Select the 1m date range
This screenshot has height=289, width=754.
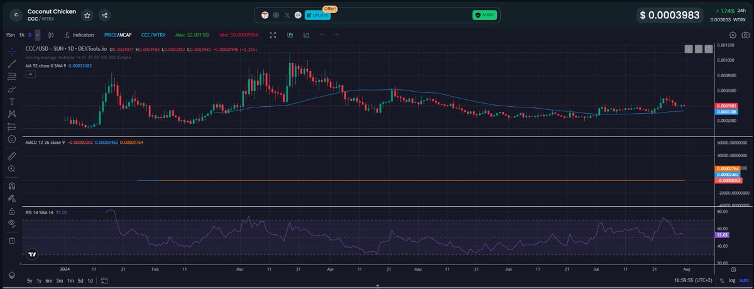pos(70,280)
